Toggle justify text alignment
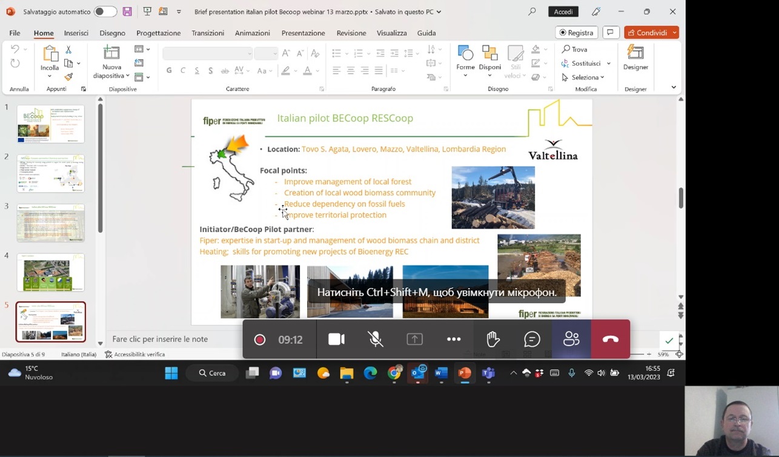This screenshot has height=457, width=779. pyautogui.click(x=379, y=71)
